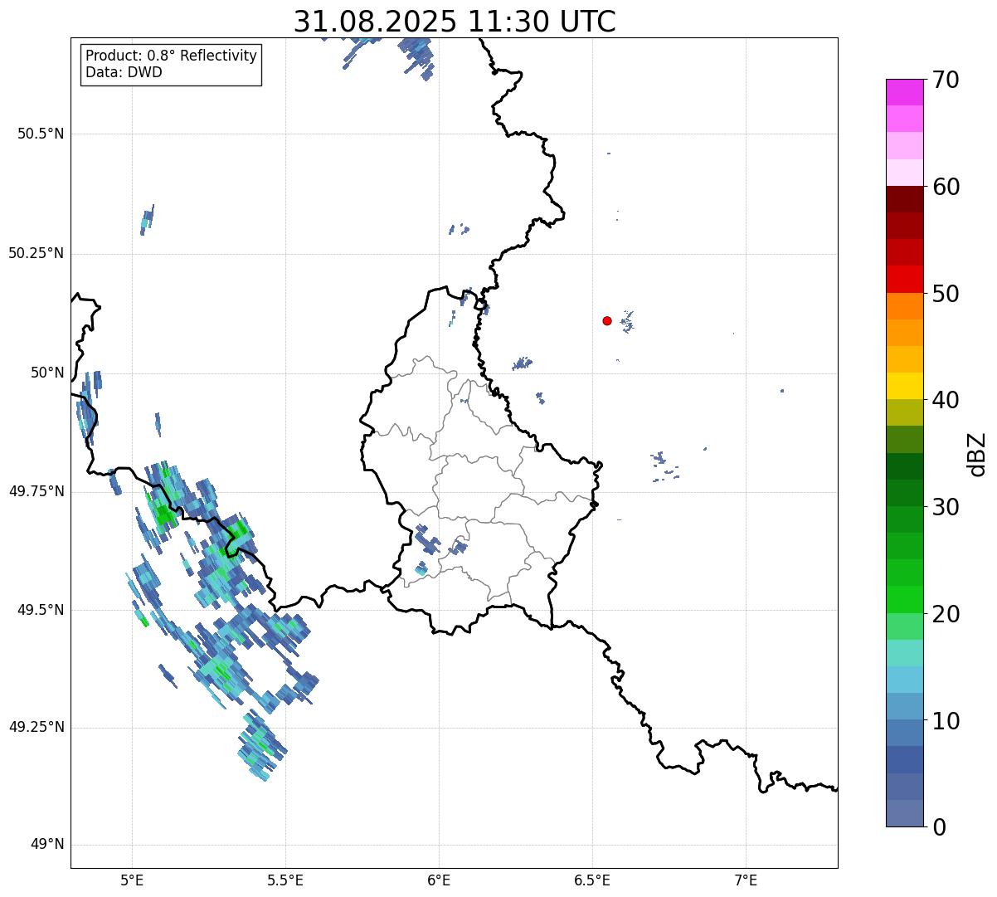Click the magenta swatch at top of colorbar

point(905,92)
